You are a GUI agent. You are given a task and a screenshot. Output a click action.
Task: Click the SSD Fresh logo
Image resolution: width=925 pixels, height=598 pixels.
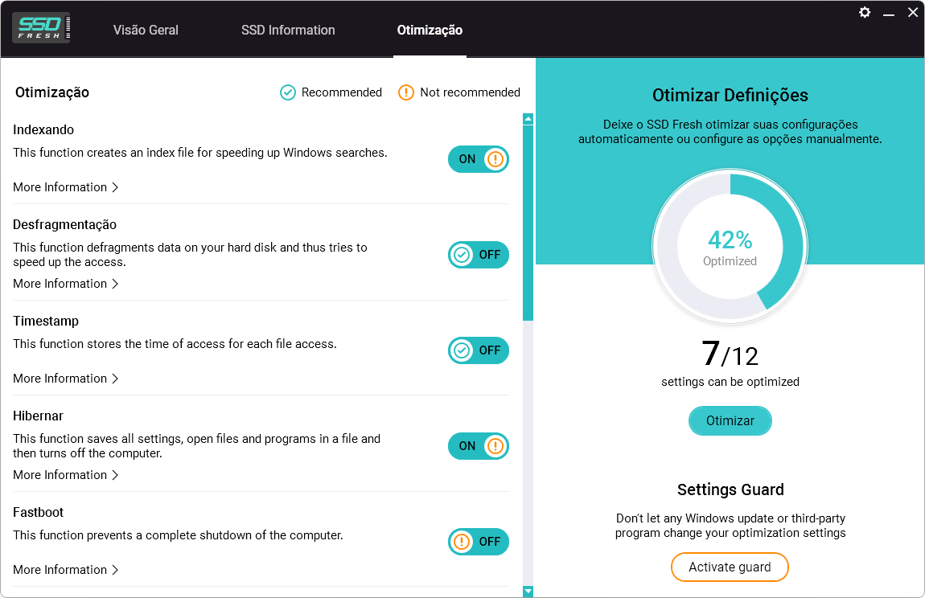41,27
